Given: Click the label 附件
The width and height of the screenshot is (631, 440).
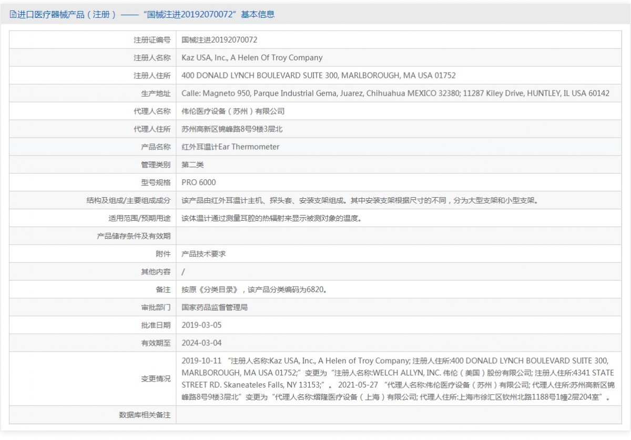Looking at the screenshot, I should pos(164,254).
